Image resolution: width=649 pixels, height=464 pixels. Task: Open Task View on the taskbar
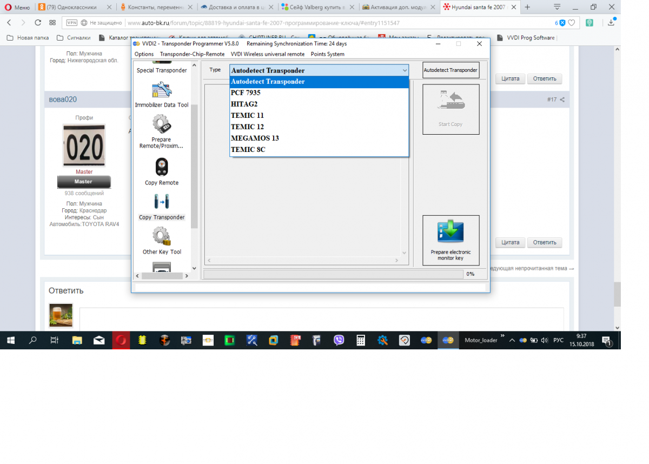[54, 340]
